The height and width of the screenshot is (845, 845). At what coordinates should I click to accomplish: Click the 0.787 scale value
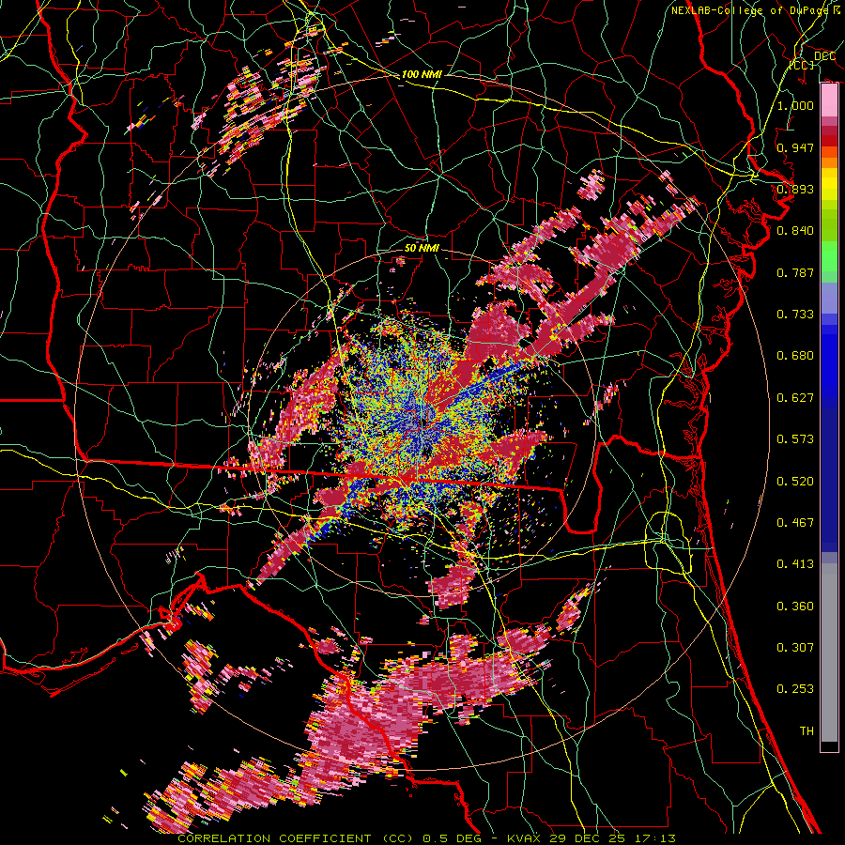coord(795,272)
